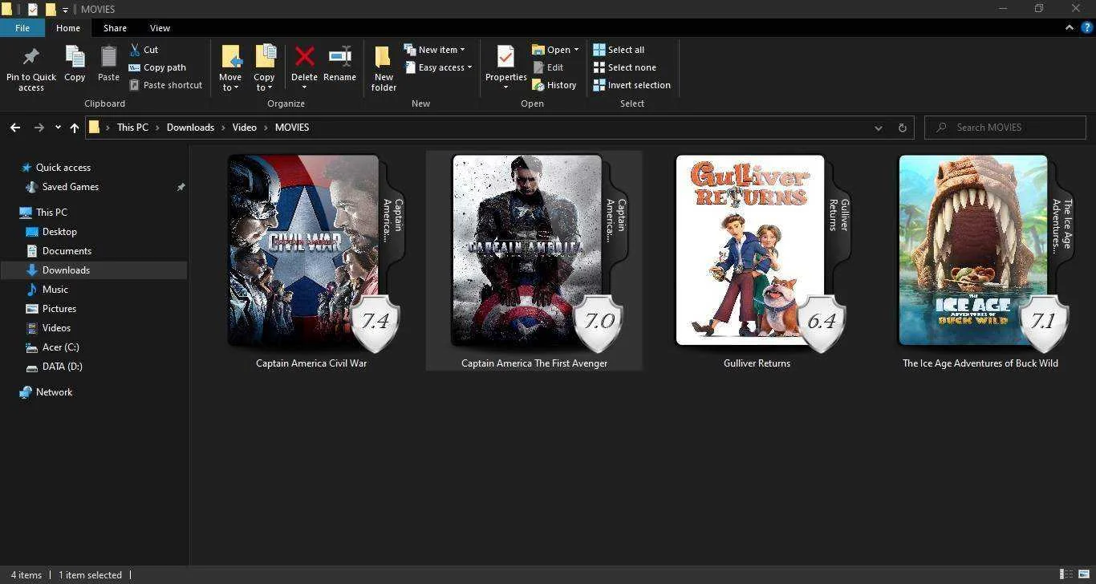
Task: Click Copy path command
Action: point(157,67)
